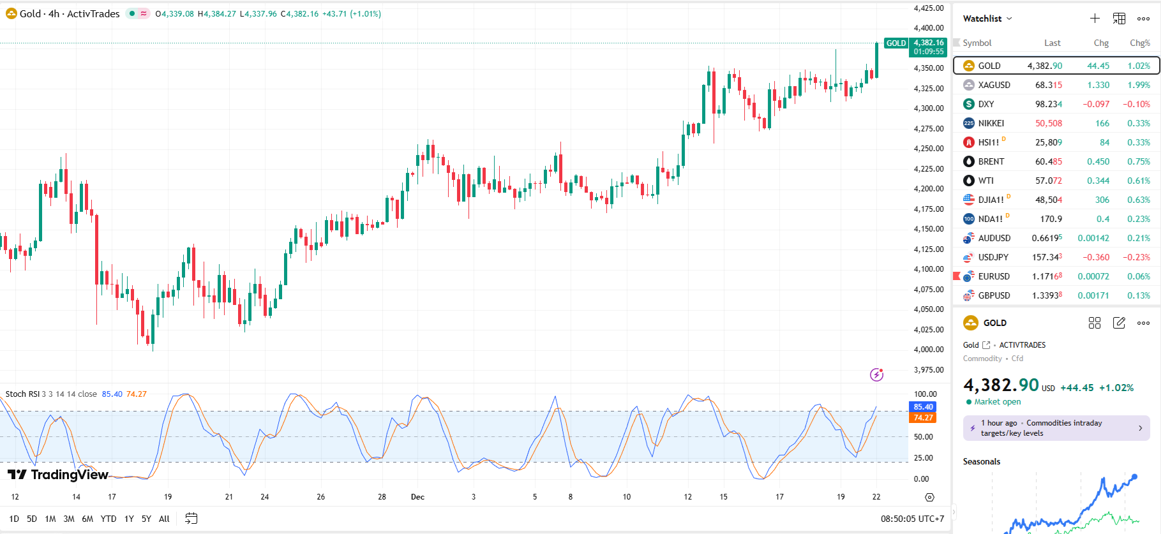Expand the Commodities intraday targets news chevron
This screenshot has width=1161, height=534.
coord(1140,428)
